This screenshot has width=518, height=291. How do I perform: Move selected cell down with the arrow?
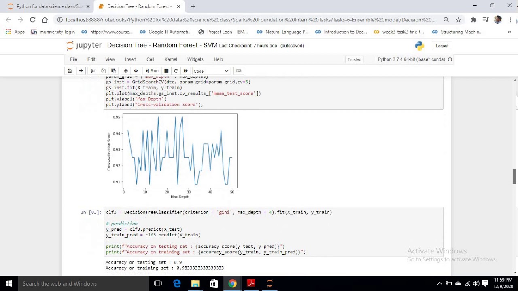point(136,71)
